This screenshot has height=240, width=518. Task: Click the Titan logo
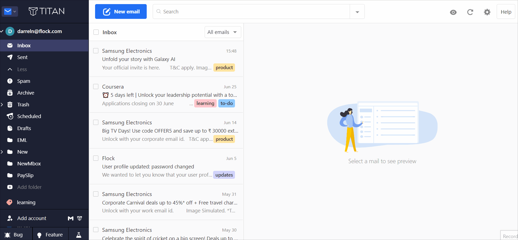[47, 11]
